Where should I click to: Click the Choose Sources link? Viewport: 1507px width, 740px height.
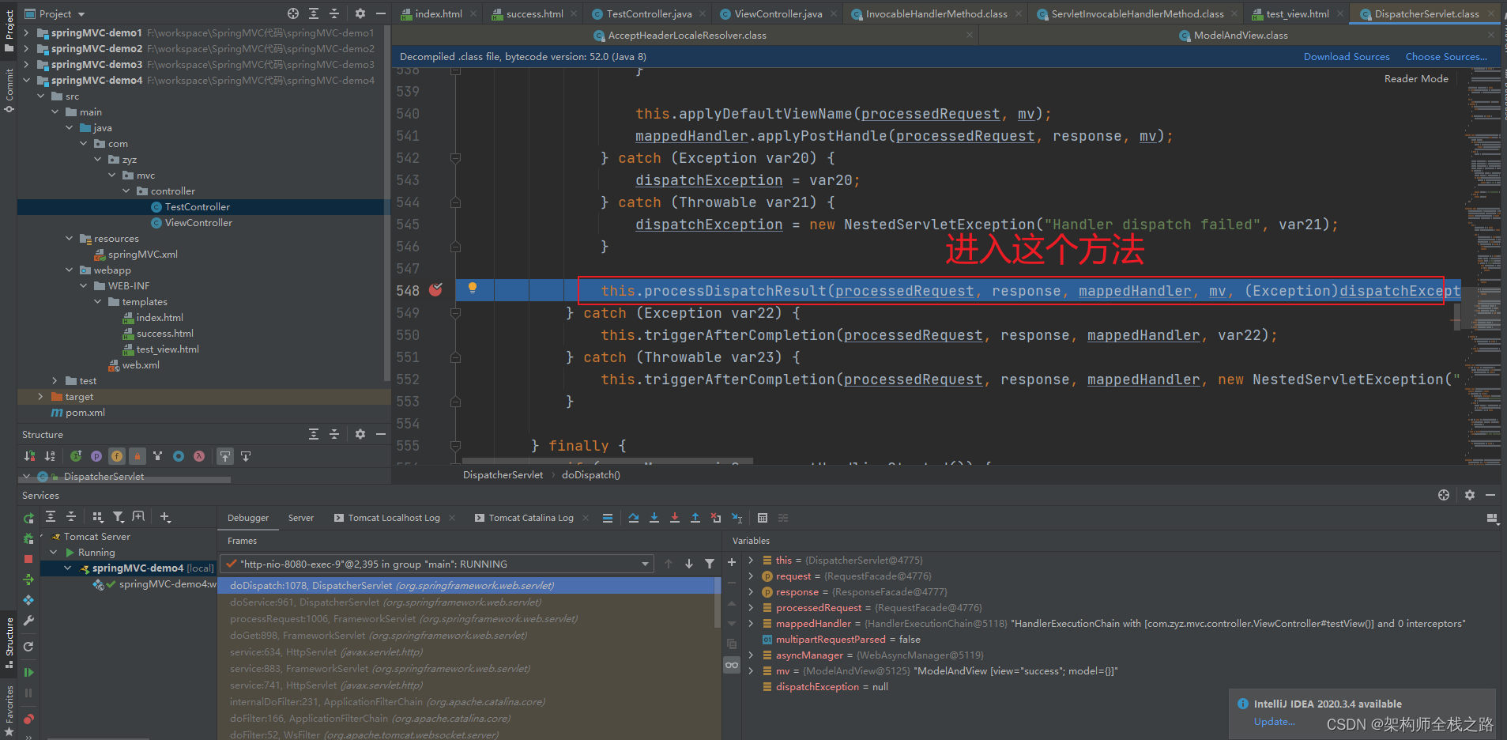point(1446,56)
